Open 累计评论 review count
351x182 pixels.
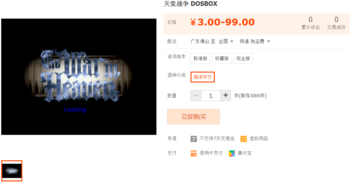tap(310, 23)
